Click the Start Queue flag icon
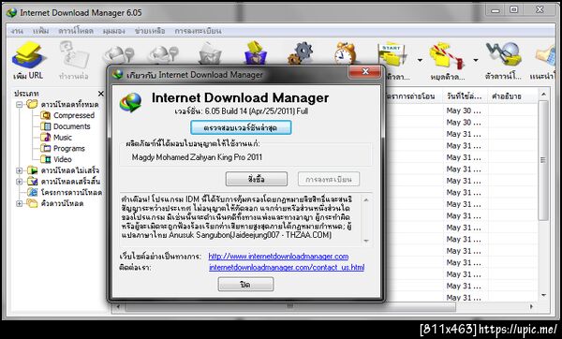 coord(392,54)
